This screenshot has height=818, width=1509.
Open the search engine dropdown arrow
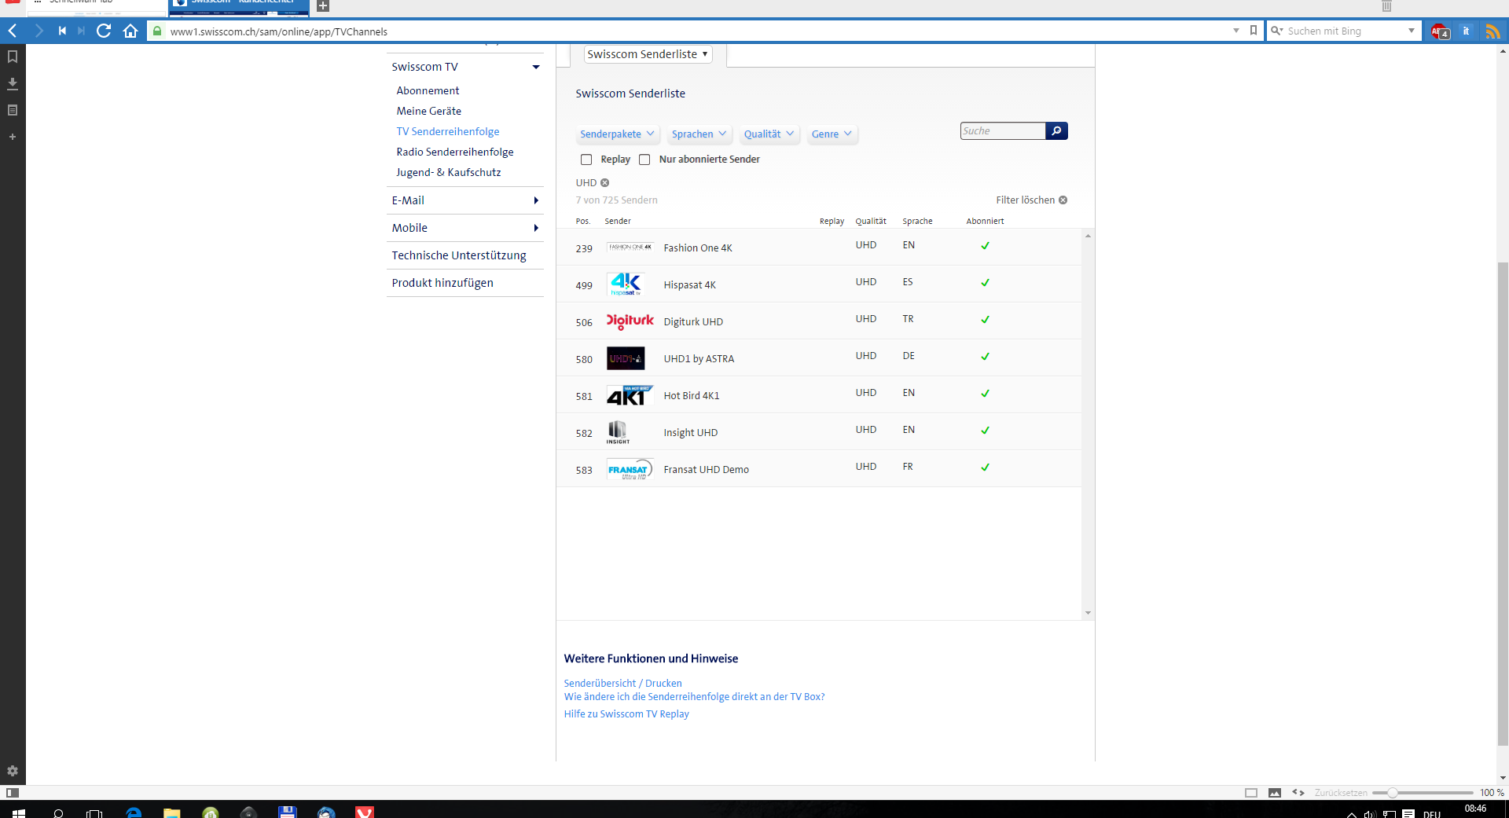point(1412,31)
